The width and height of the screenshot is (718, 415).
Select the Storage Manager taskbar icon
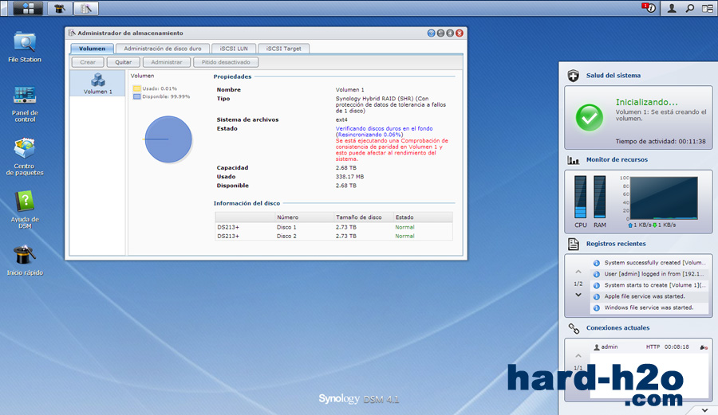(85, 8)
